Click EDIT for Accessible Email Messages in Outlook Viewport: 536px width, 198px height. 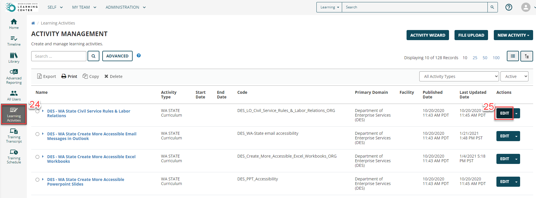(x=505, y=136)
